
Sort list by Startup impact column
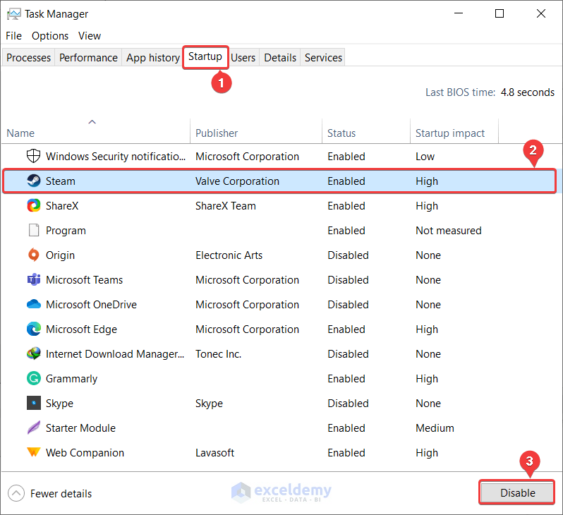point(450,133)
